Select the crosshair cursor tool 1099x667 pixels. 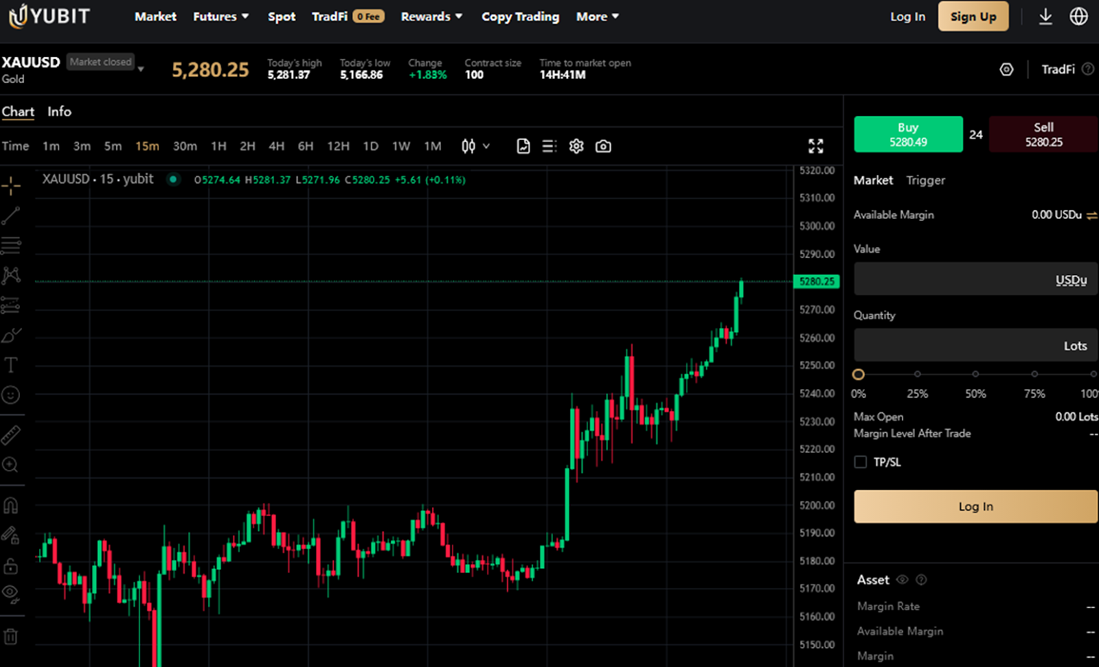(x=11, y=185)
